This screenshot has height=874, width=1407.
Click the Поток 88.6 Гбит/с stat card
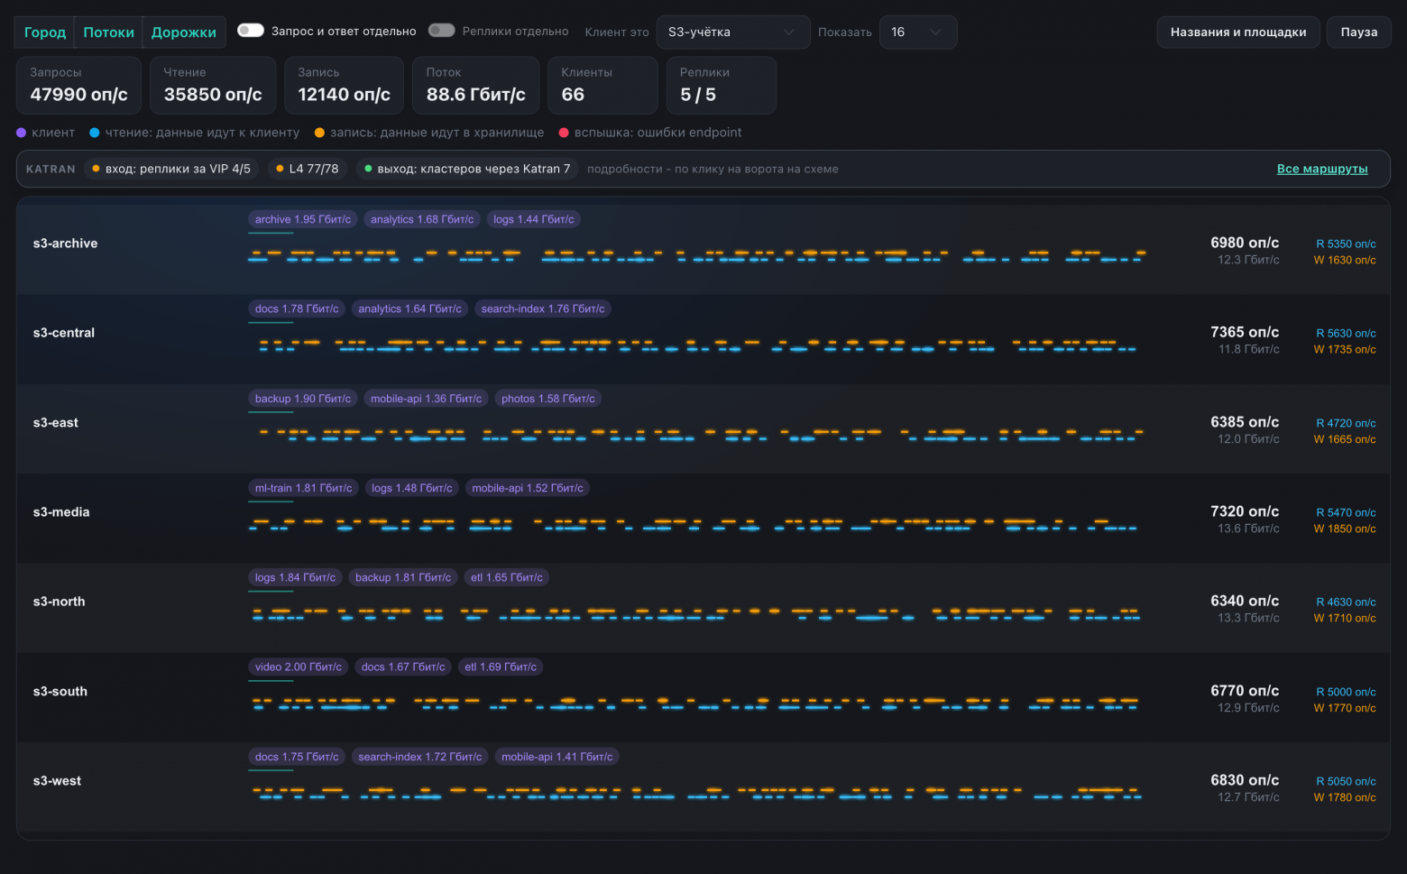click(x=476, y=86)
